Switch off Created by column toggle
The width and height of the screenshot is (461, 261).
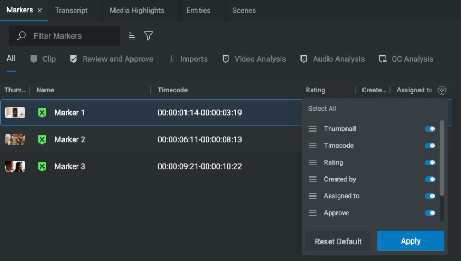(430, 179)
